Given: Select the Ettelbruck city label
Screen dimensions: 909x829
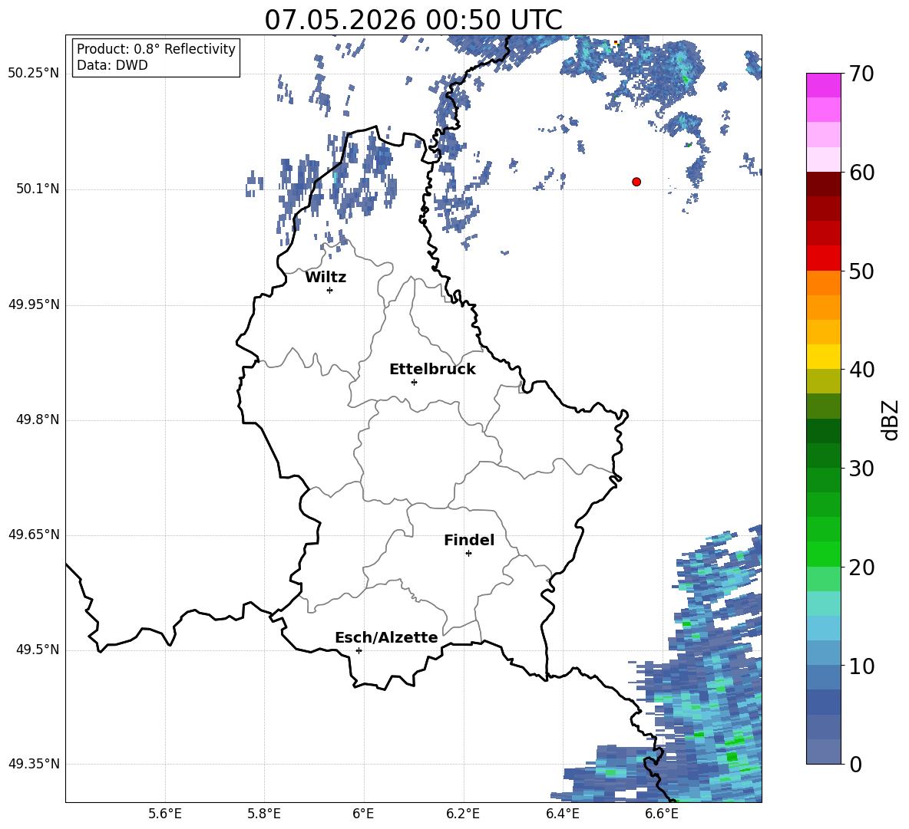Looking at the screenshot, I should 432,370.
